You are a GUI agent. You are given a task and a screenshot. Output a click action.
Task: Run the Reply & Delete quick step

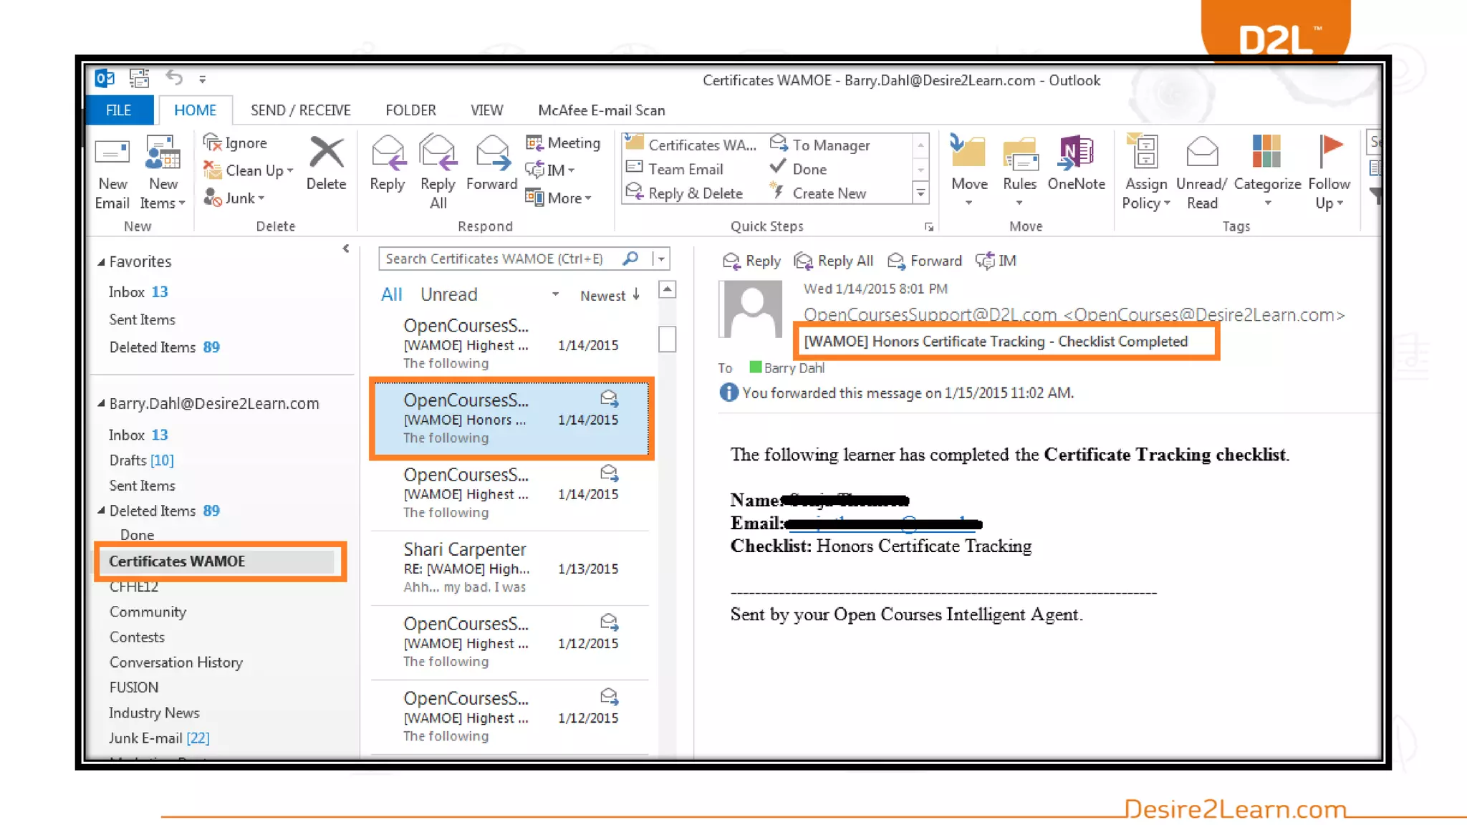pyautogui.click(x=685, y=193)
